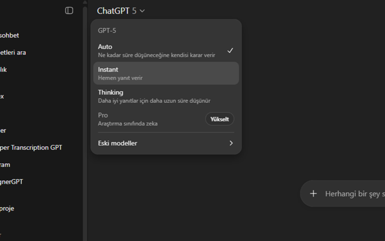The height and width of the screenshot is (241, 385).
Task: Click the checkmark next to Auto
Action: point(230,51)
